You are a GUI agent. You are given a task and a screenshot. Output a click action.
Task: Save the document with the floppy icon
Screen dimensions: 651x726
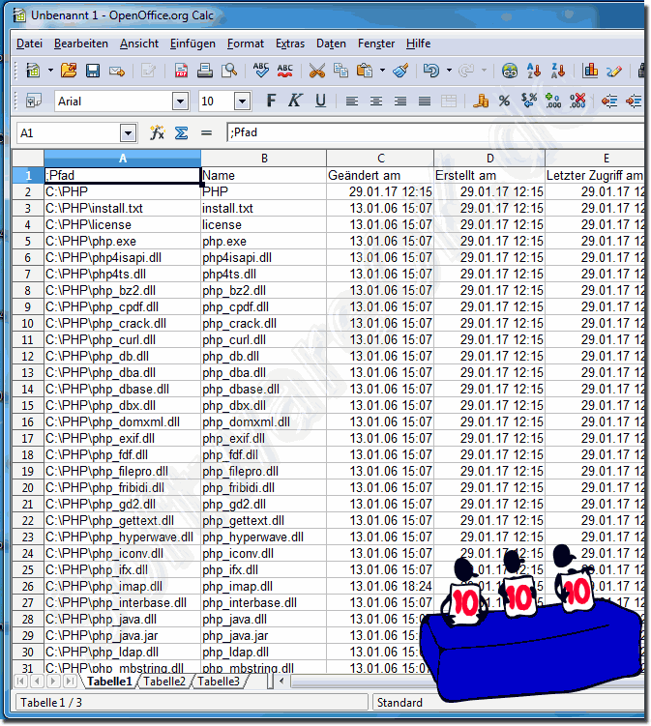(93, 71)
